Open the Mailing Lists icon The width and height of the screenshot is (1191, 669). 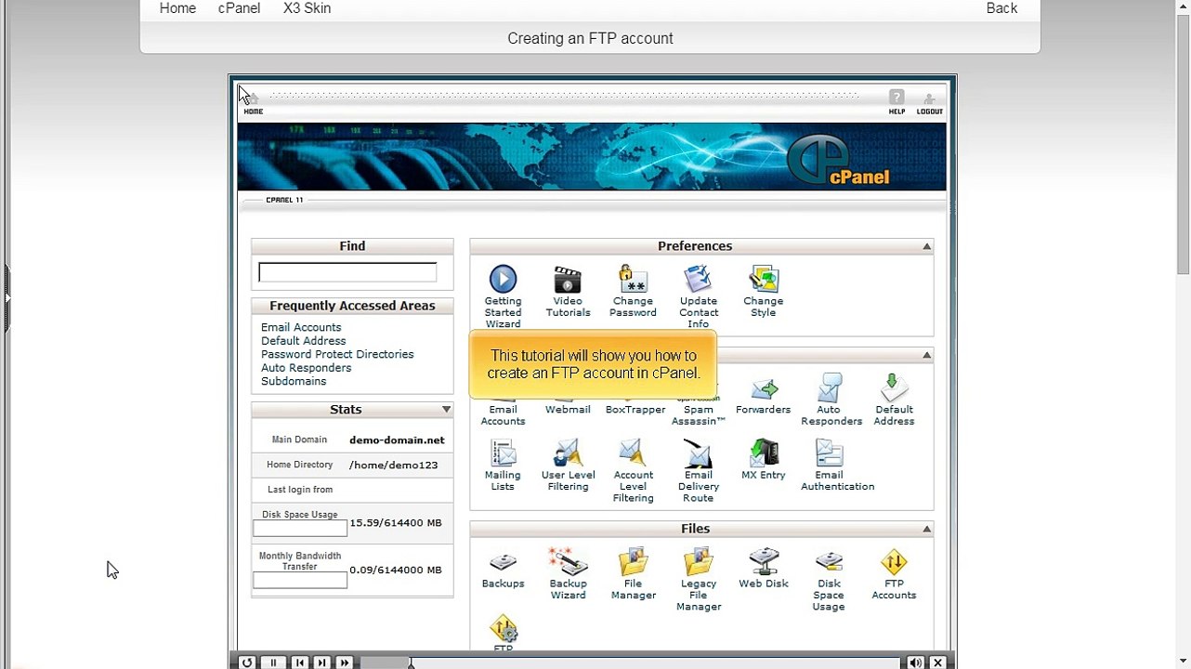coord(503,453)
